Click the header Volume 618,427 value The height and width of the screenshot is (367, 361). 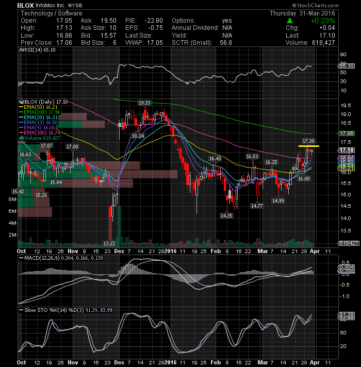323,43
